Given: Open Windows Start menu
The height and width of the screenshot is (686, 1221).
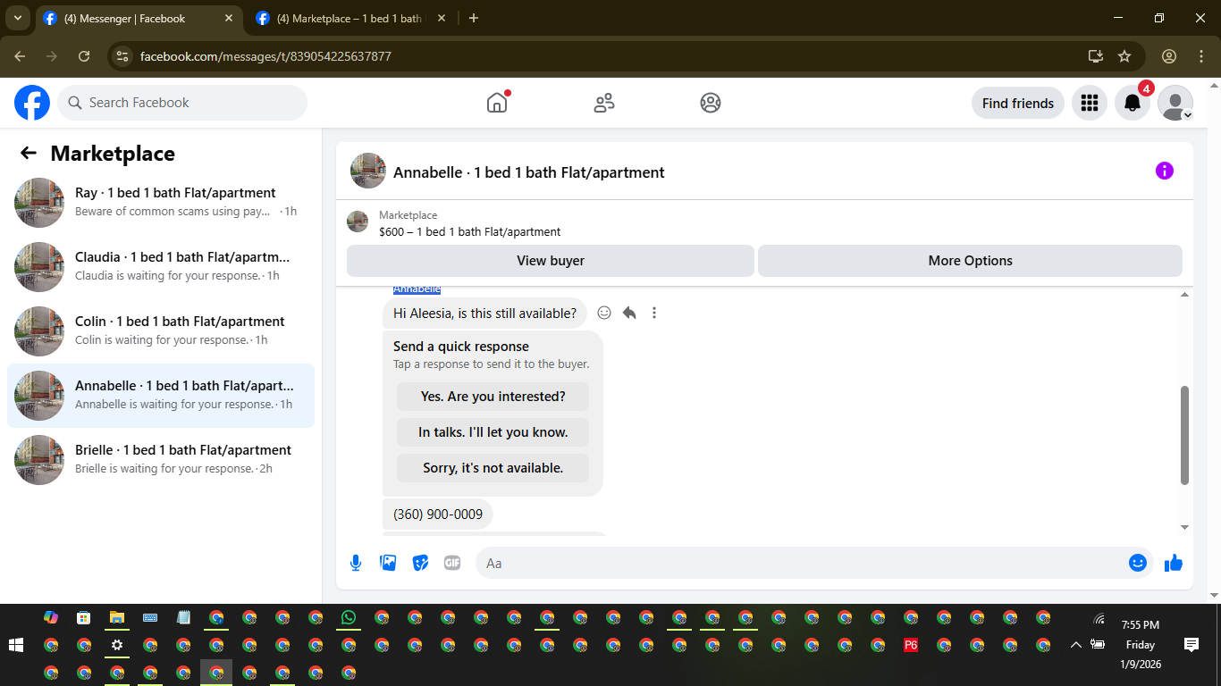Looking at the screenshot, I should coord(15,645).
